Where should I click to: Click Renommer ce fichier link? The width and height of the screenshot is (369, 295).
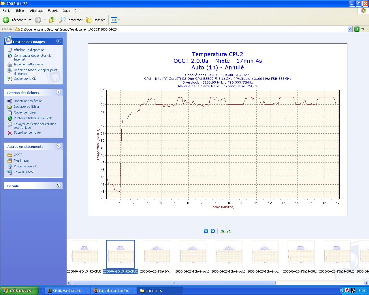coord(28,101)
